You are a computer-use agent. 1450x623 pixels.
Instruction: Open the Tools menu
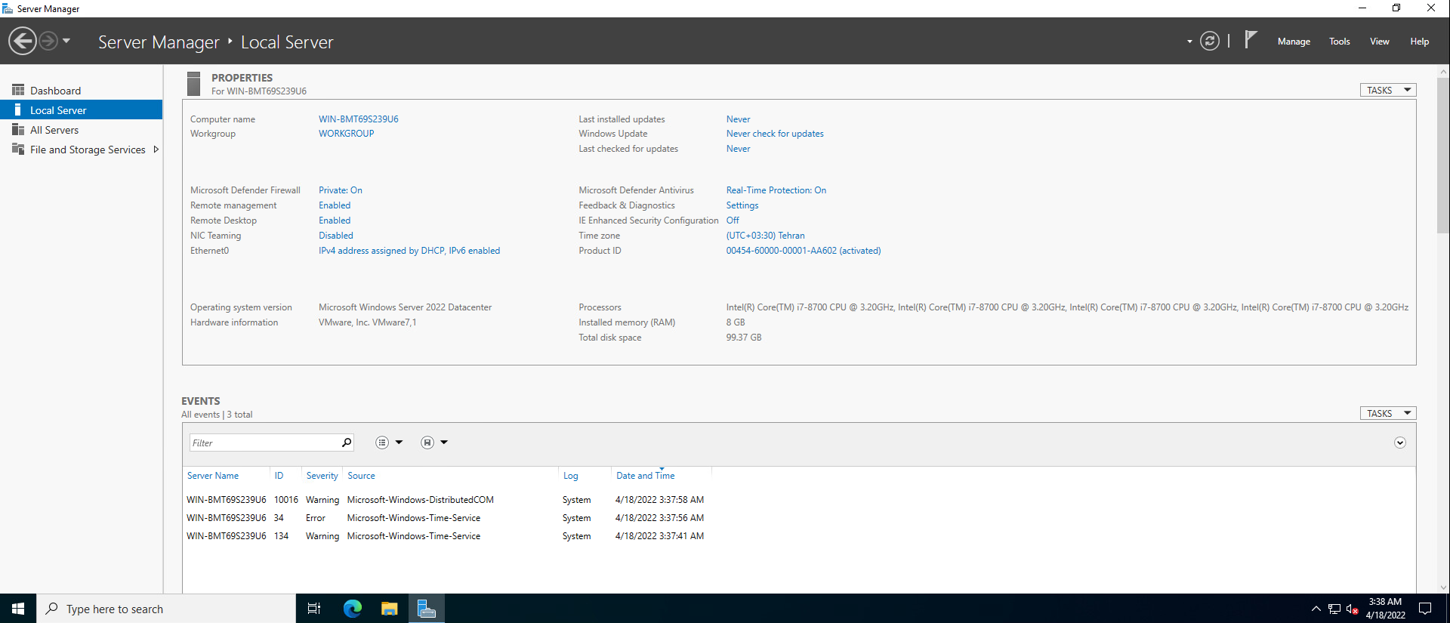pos(1340,42)
